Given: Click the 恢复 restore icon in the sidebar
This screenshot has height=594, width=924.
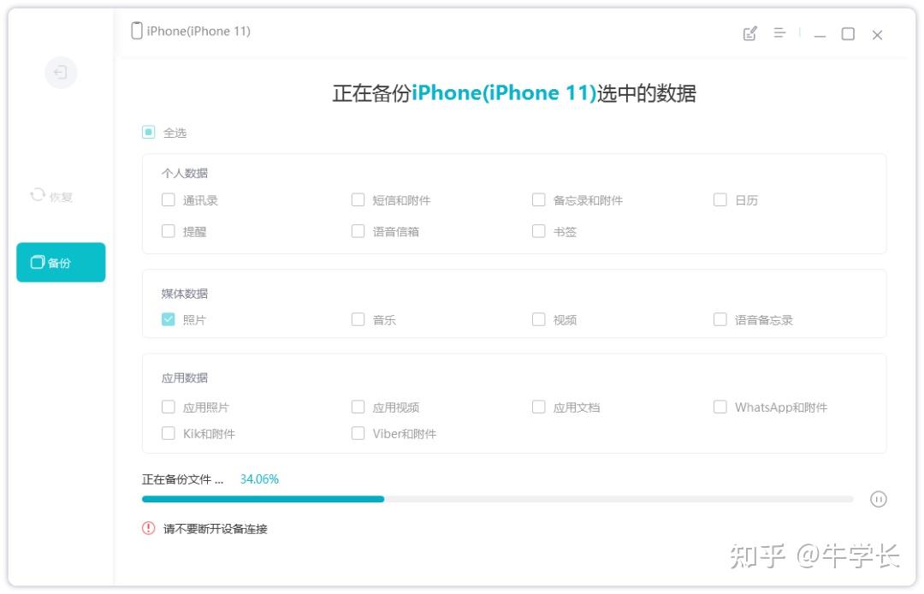Looking at the screenshot, I should [x=38, y=195].
